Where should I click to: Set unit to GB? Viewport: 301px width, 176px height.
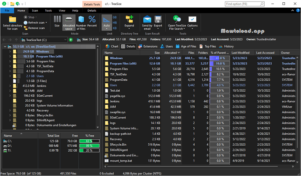pyautogui.click(x=115, y=17)
